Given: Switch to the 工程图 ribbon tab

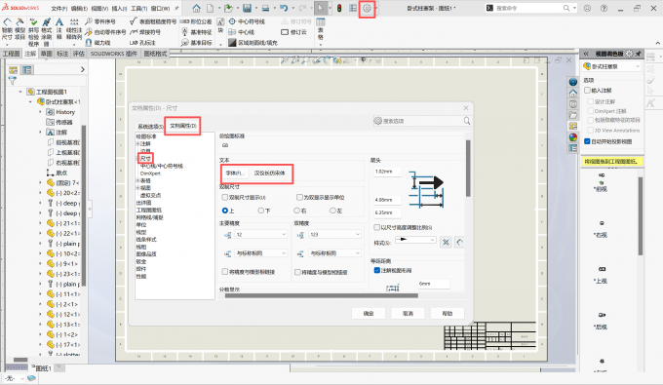Looking at the screenshot, I should tap(11, 54).
